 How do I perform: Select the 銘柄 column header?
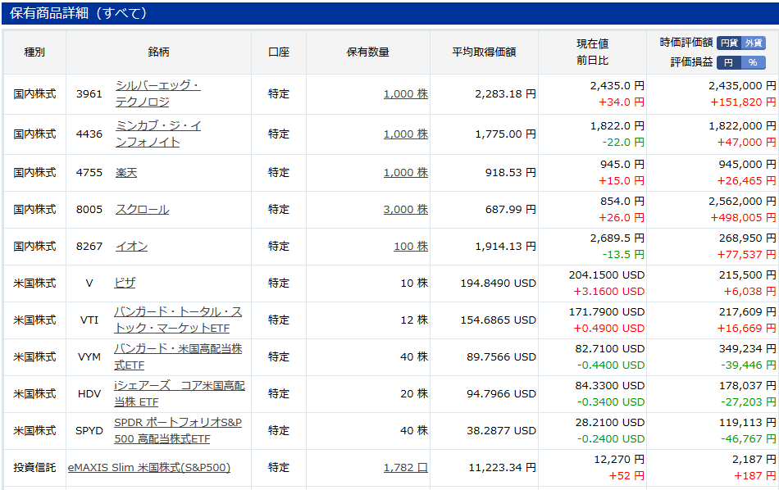(x=158, y=52)
